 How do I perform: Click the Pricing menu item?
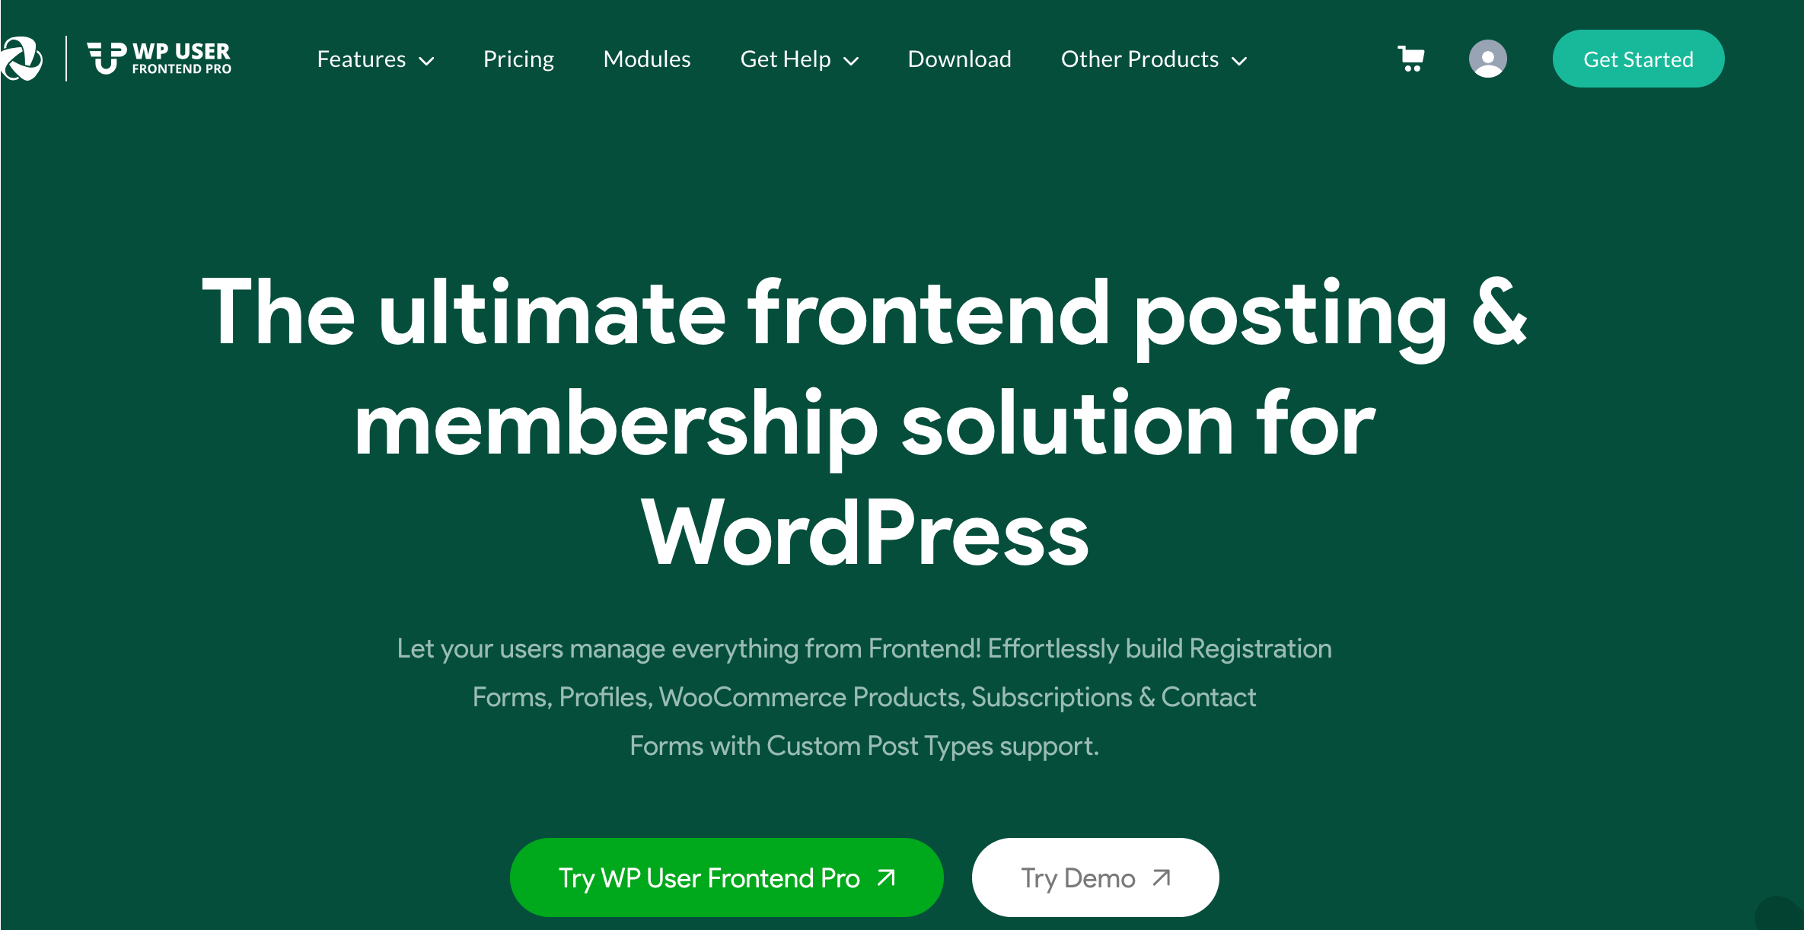[518, 58]
